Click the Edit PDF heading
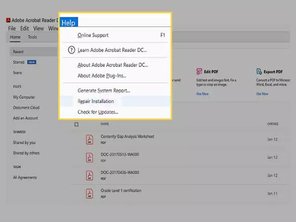This screenshot has height=222, width=296. point(211,72)
